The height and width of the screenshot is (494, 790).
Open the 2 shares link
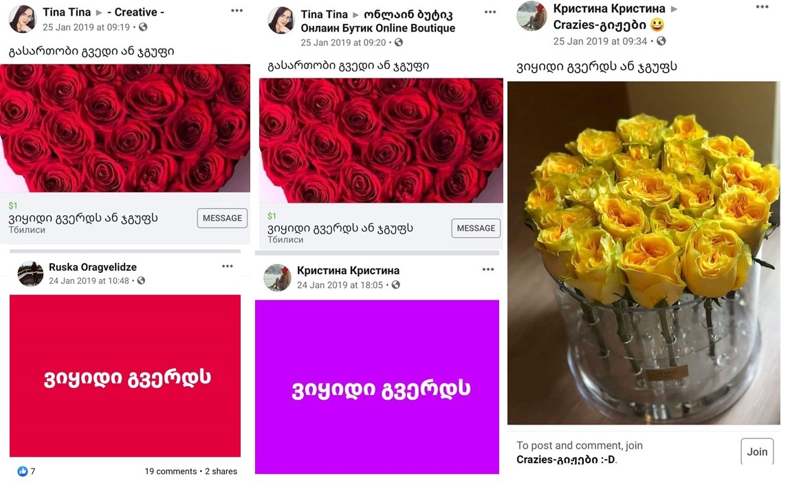tap(221, 471)
